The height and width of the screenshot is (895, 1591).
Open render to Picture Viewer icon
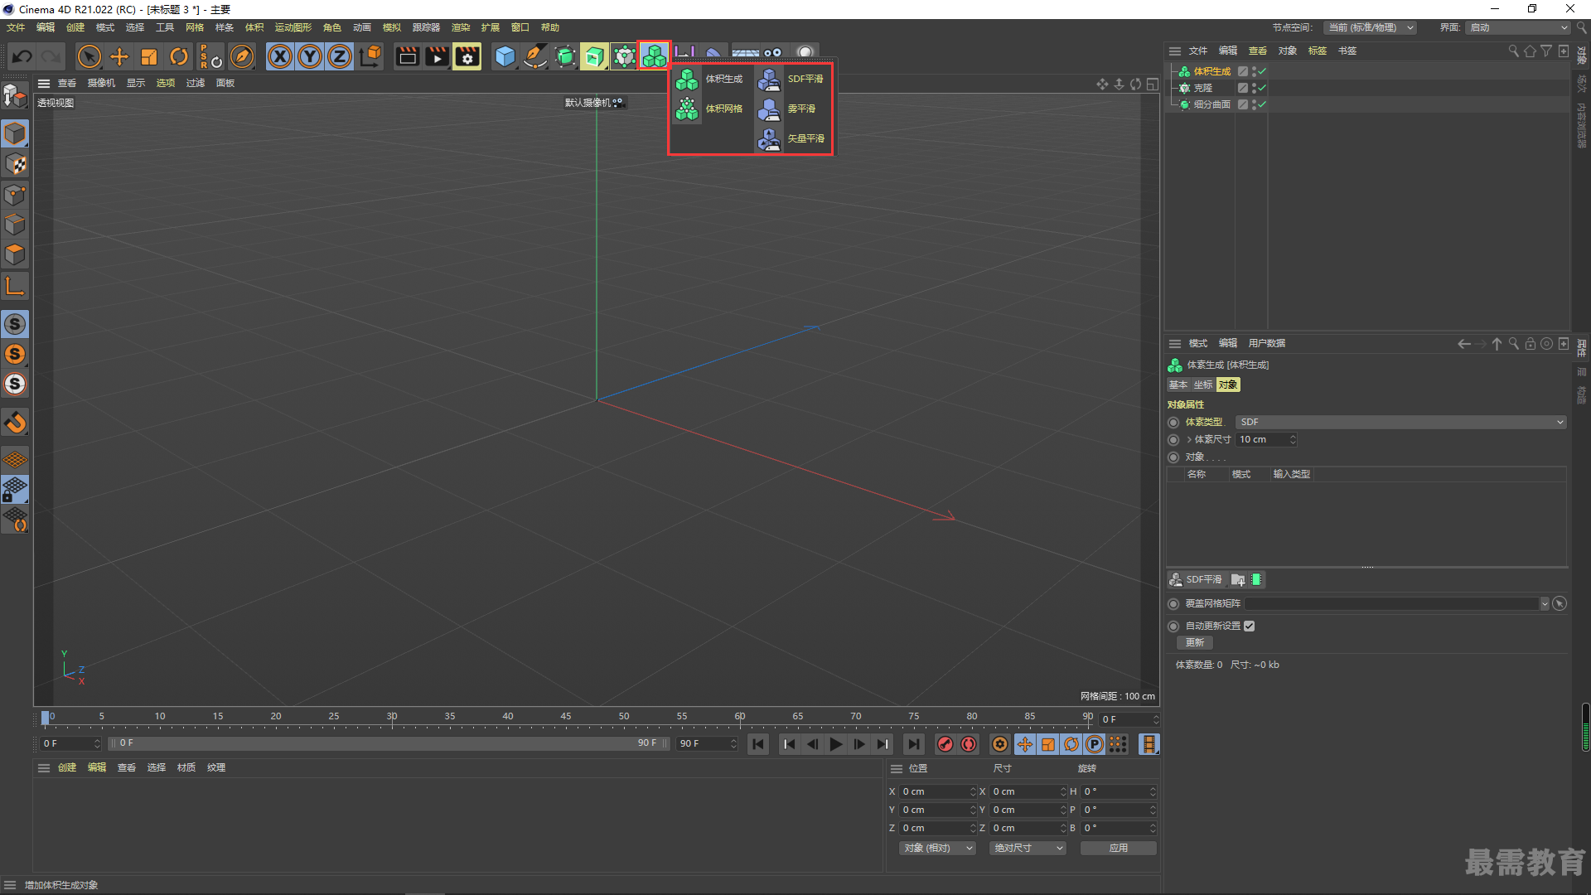click(437, 56)
